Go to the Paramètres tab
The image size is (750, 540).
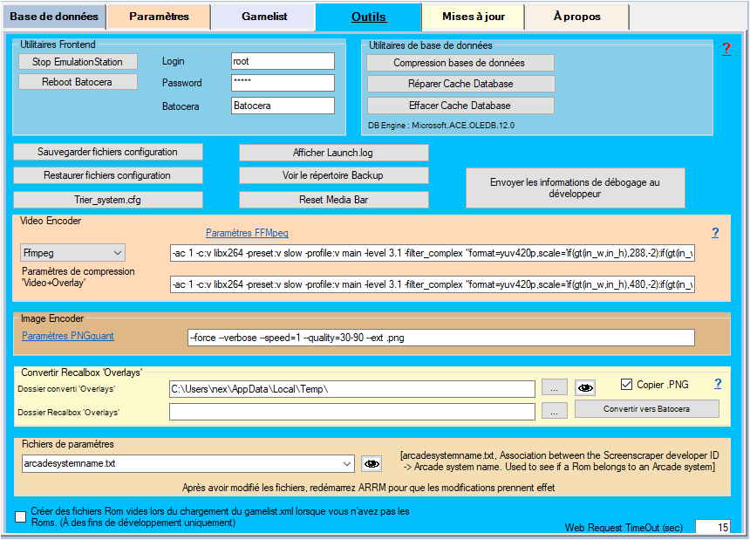click(x=159, y=17)
